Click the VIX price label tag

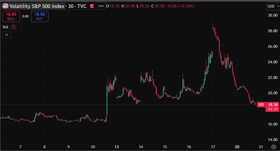(x=261, y=105)
